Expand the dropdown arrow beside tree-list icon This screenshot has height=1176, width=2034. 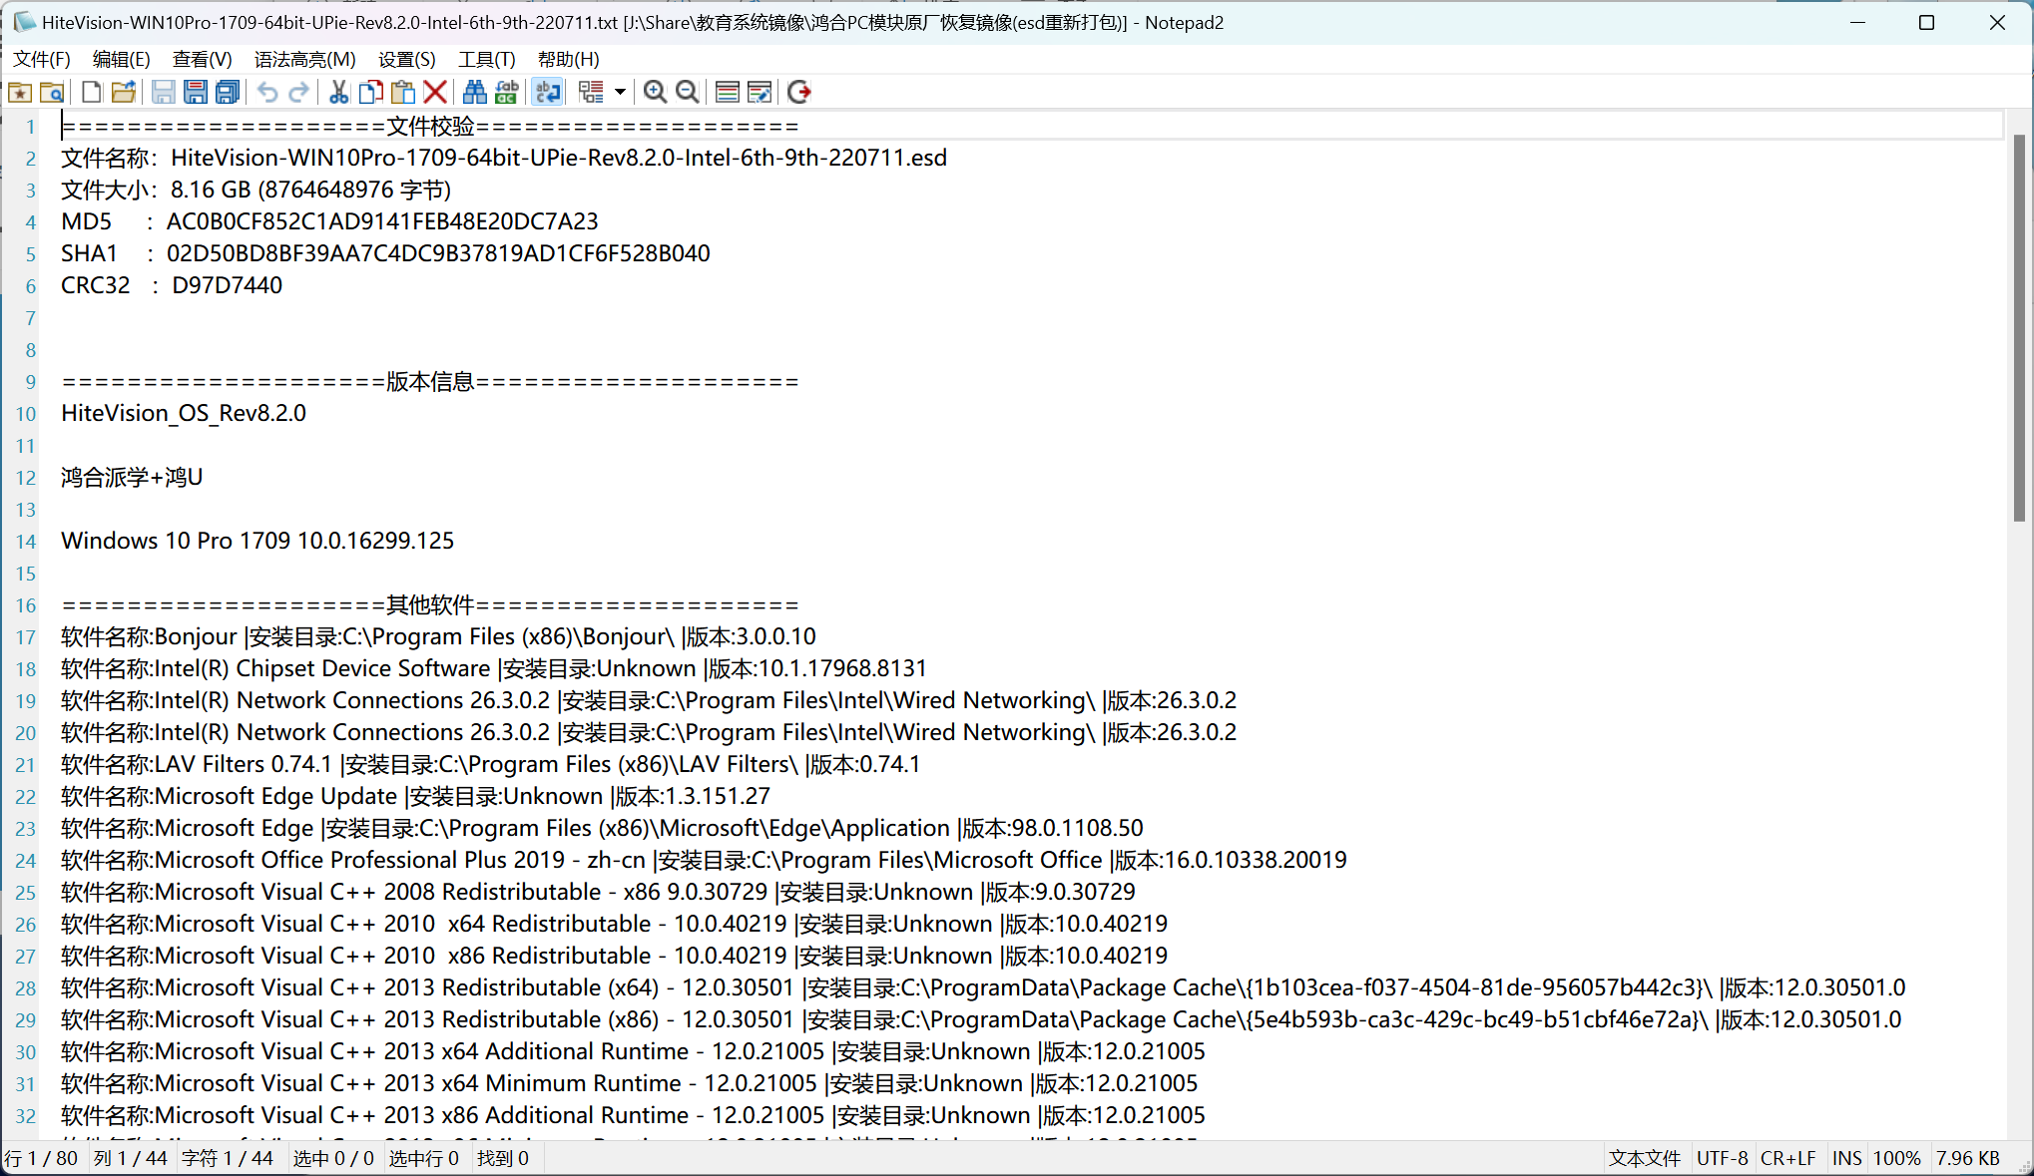tap(620, 93)
